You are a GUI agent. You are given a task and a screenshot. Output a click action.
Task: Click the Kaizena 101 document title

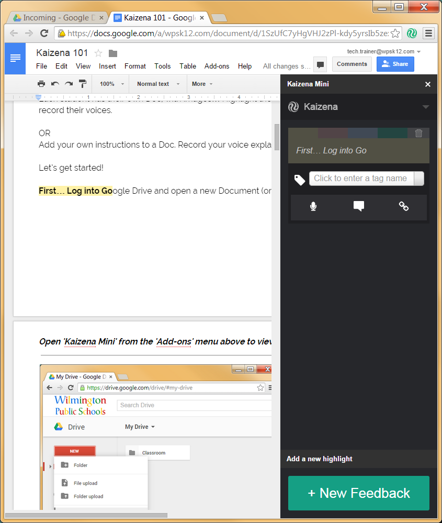(62, 53)
